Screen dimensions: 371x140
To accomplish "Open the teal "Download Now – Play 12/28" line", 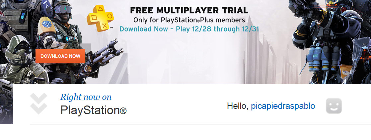I will click(x=189, y=29).
